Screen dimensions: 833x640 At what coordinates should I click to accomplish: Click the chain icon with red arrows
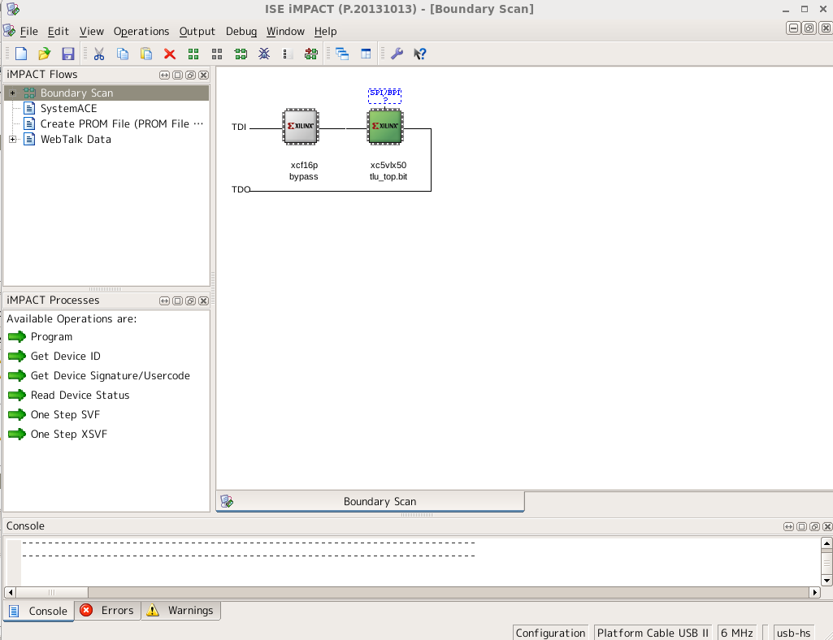click(x=311, y=54)
